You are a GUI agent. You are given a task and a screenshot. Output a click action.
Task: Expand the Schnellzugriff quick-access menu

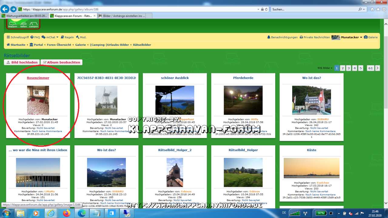click(x=18, y=37)
